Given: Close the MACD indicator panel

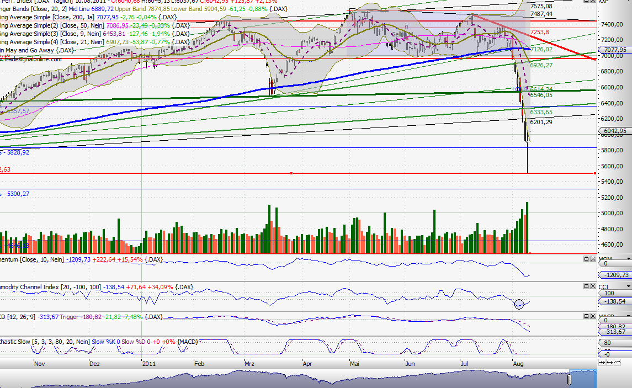Looking at the screenshot, I should (593, 315).
